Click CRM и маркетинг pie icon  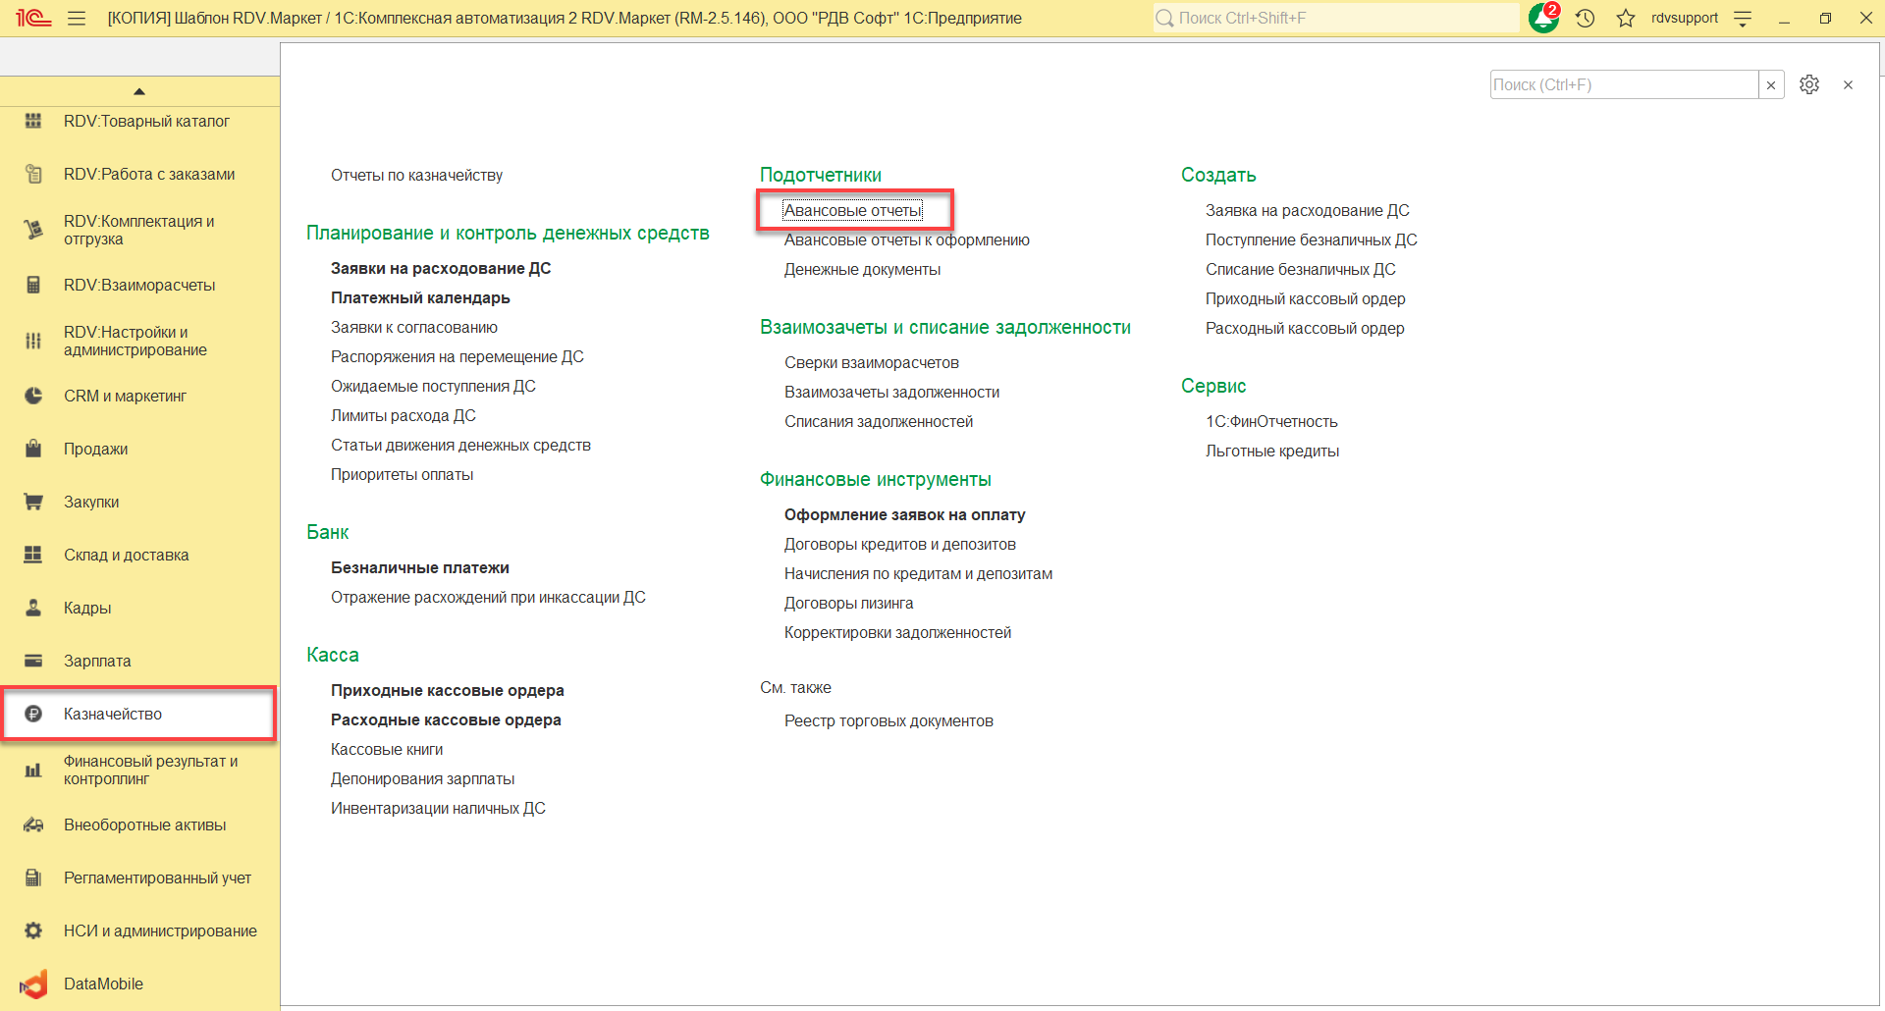pos(33,396)
